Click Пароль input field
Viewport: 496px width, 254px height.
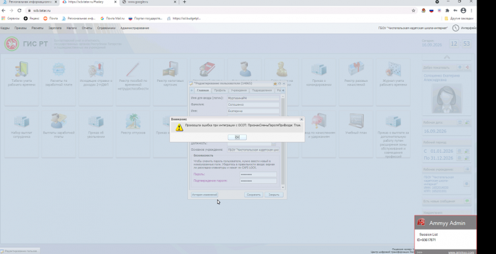[258, 175]
